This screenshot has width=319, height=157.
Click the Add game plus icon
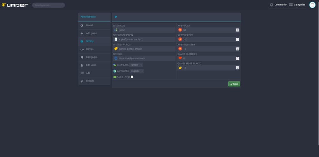[x=82, y=33]
